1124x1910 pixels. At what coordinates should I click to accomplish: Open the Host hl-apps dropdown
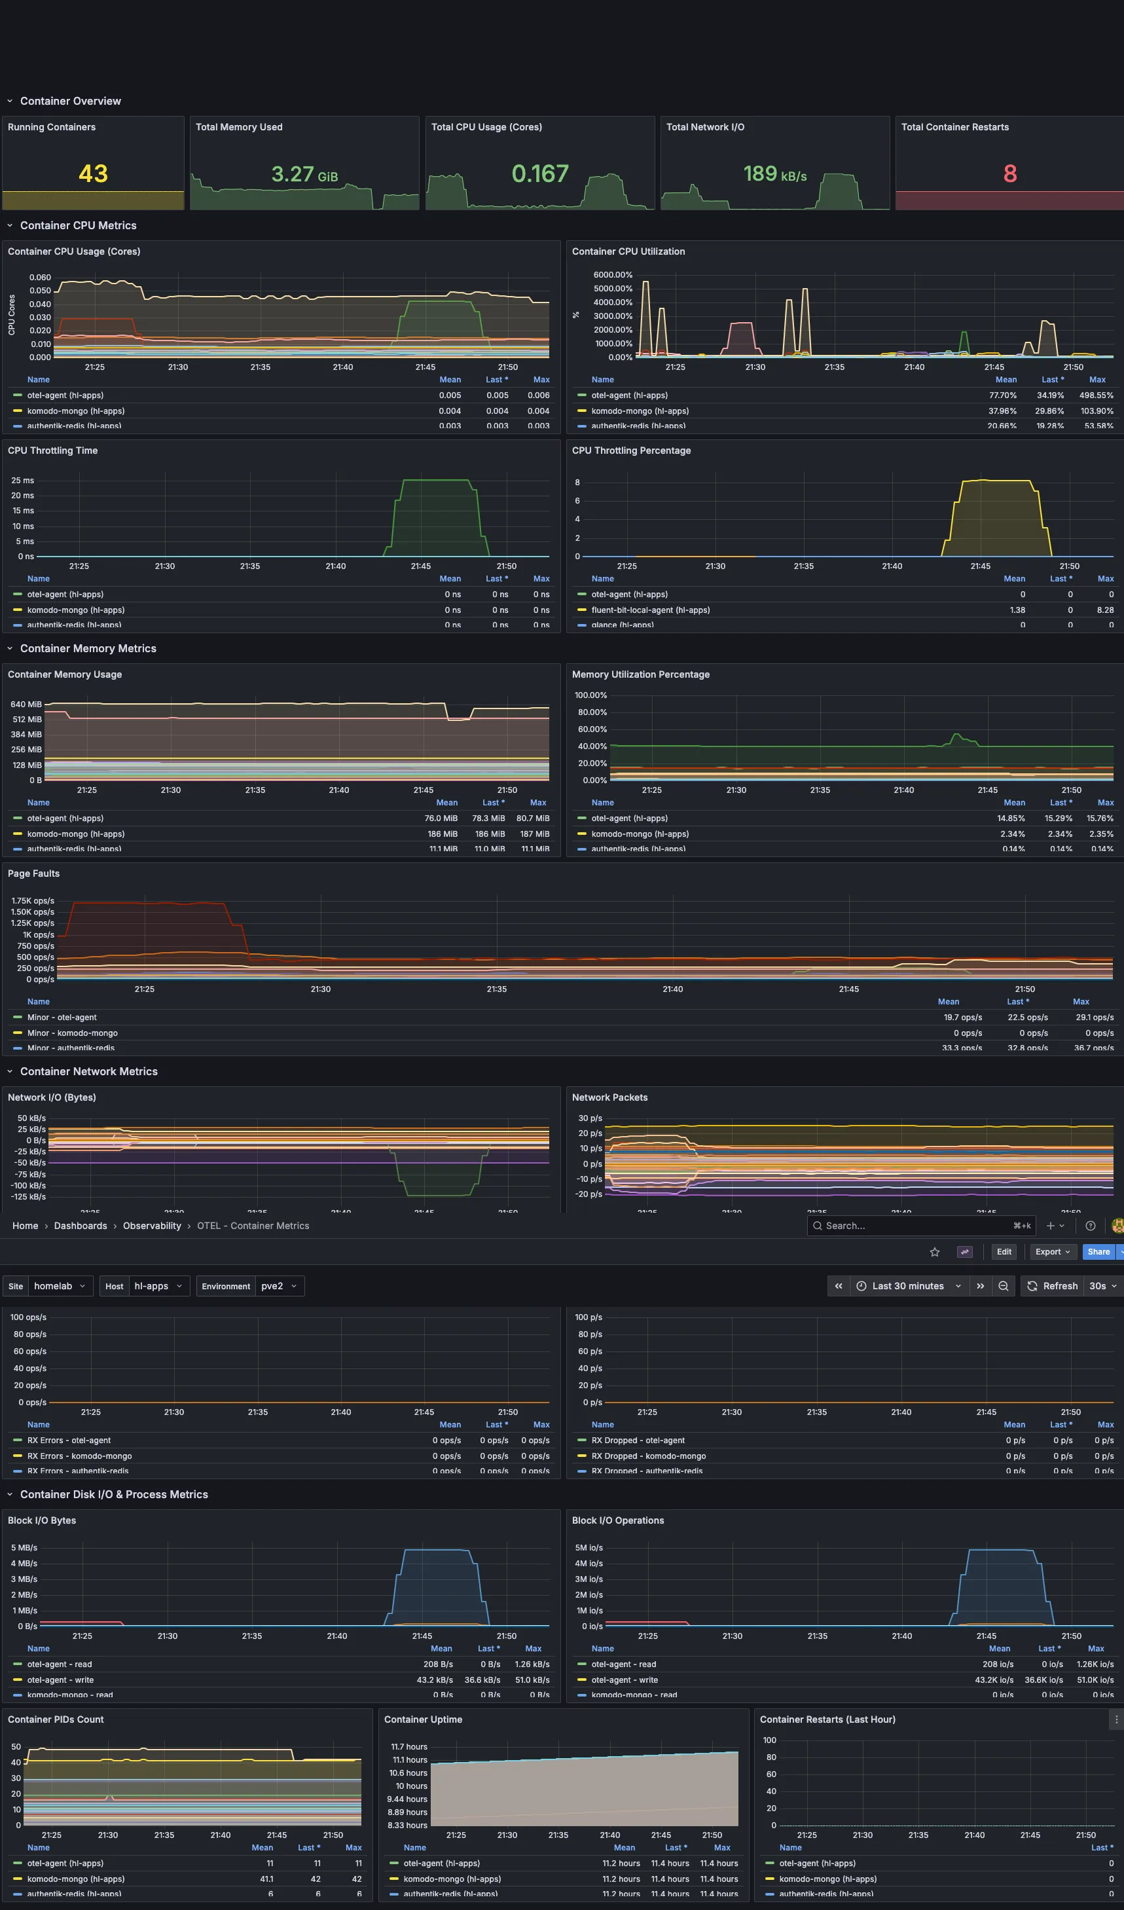pyautogui.click(x=158, y=1286)
